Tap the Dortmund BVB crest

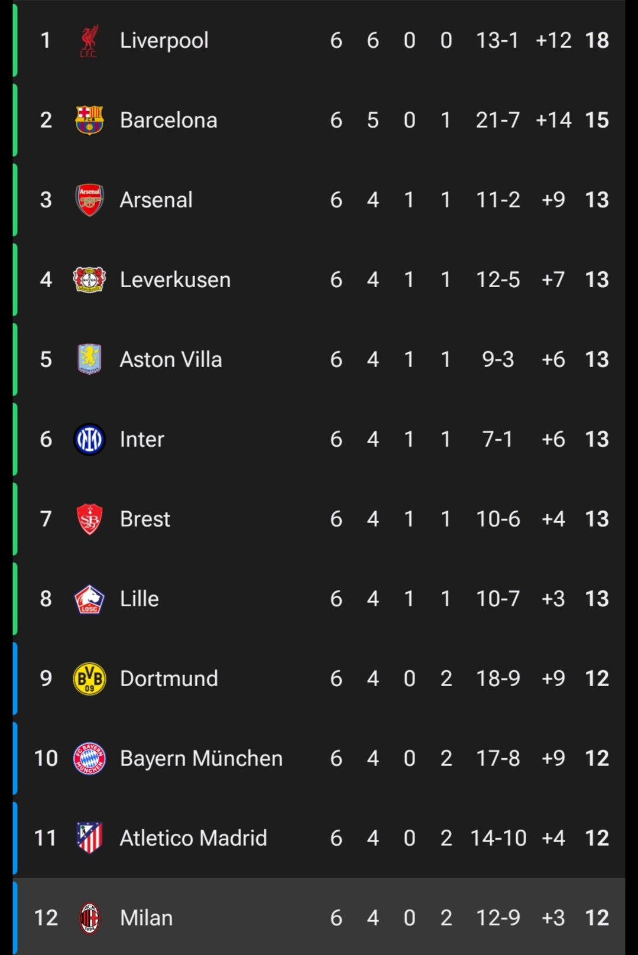pyautogui.click(x=89, y=678)
